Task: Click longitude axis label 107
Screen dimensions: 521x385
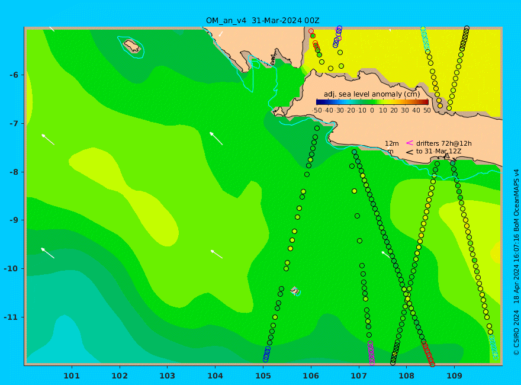Action: coord(359,376)
